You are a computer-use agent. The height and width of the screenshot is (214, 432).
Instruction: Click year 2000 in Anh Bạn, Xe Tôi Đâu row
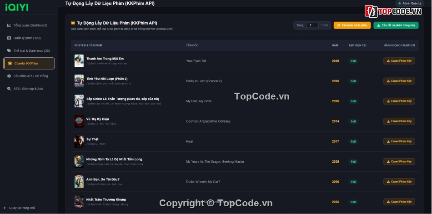click(x=335, y=181)
